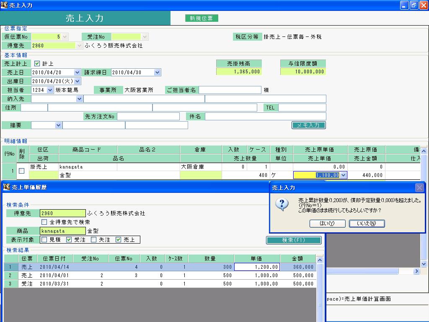Click the detail grid's scroll right arrow
Viewport: 429px width, 322px height.
[416, 271]
